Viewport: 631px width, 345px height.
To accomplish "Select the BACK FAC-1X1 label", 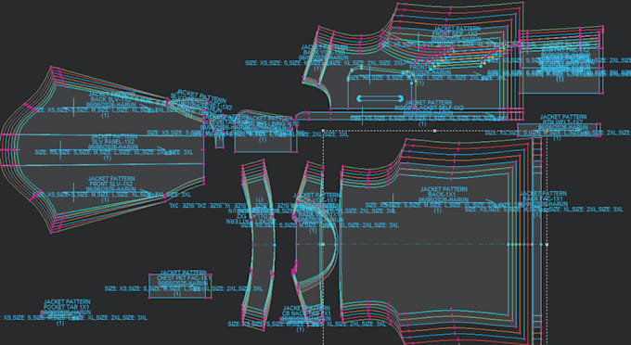I will pyautogui.click(x=543, y=199).
